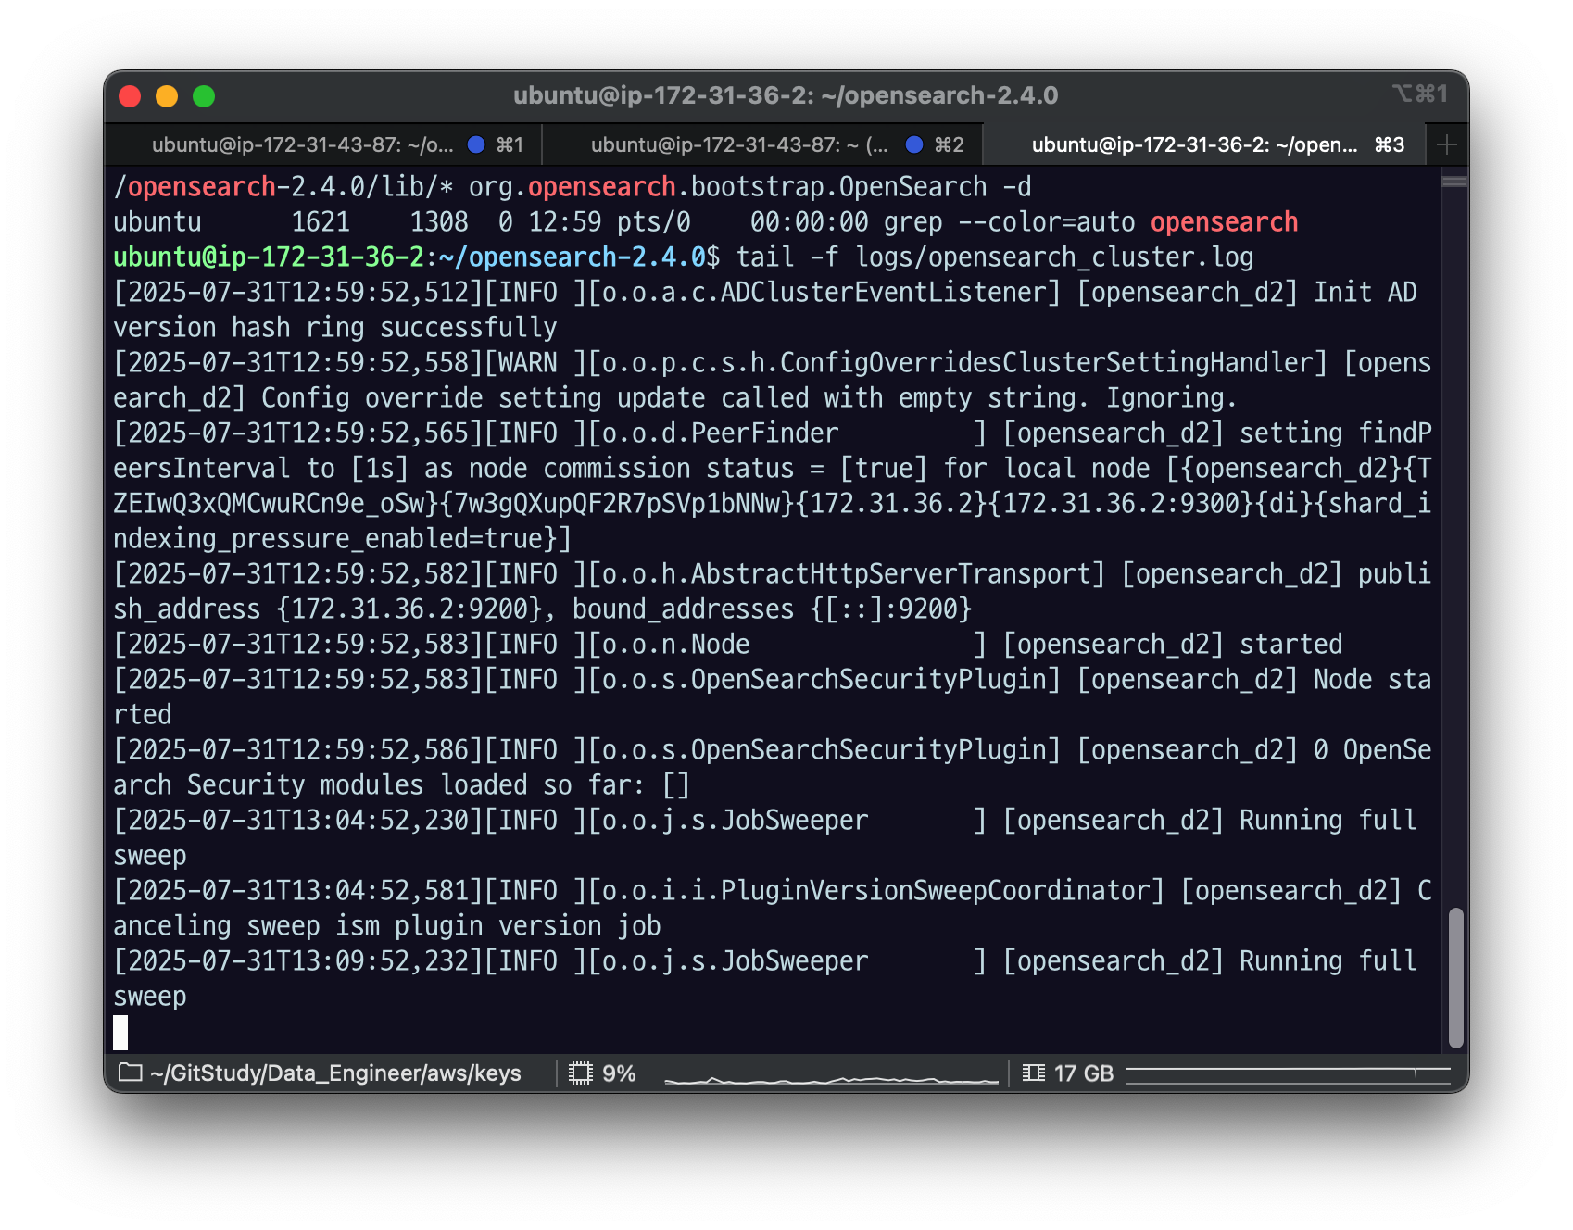1573x1230 pixels.
Task: Click the window title ubuntu@ip-172-31-36-2: ~/opensearch-2.4.0
Action: tap(786, 95)
